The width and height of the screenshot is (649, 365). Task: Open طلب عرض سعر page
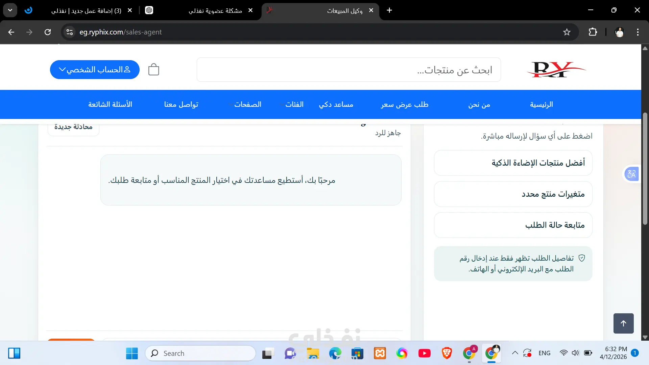pyautogui.click(x=404, y=104)
